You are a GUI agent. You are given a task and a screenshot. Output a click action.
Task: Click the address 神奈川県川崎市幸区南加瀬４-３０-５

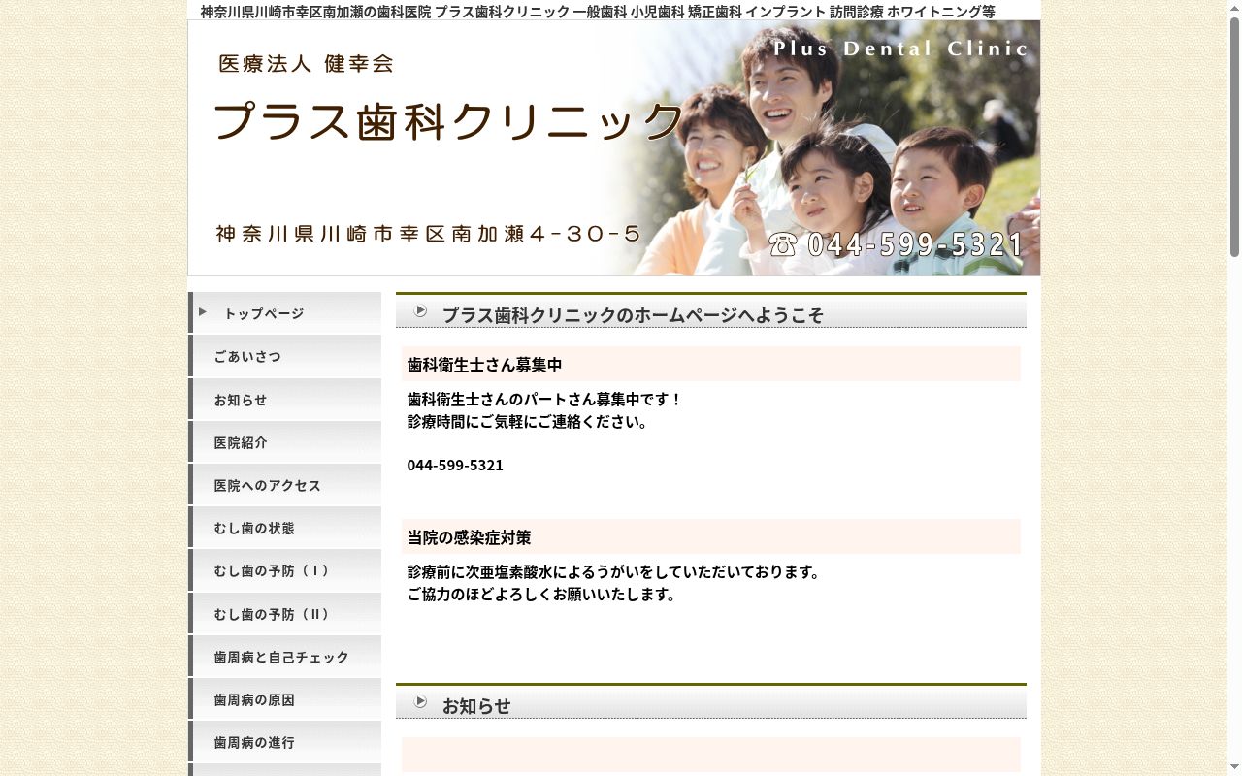click(428, 234)
